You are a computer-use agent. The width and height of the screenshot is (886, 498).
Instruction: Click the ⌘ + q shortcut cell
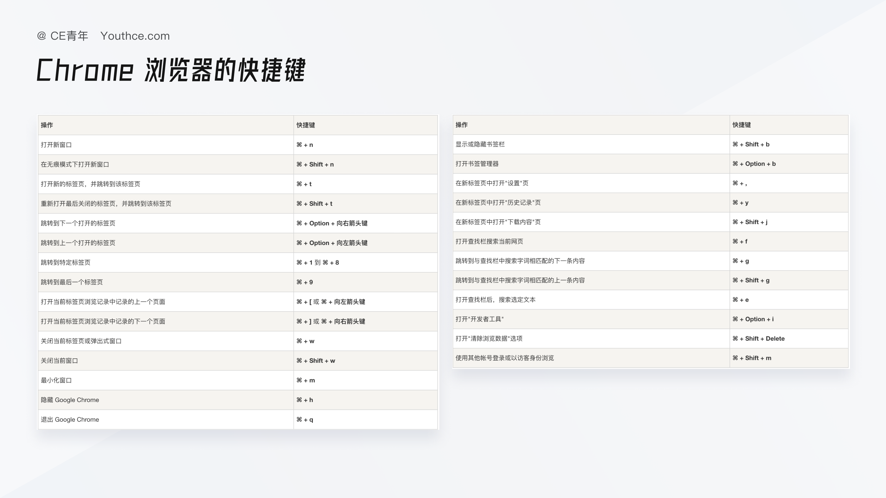(304, 419)
